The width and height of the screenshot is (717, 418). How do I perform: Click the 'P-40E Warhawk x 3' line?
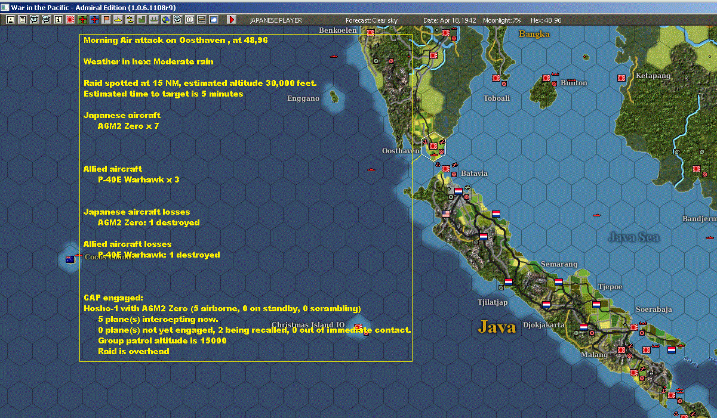coord(139,179)
